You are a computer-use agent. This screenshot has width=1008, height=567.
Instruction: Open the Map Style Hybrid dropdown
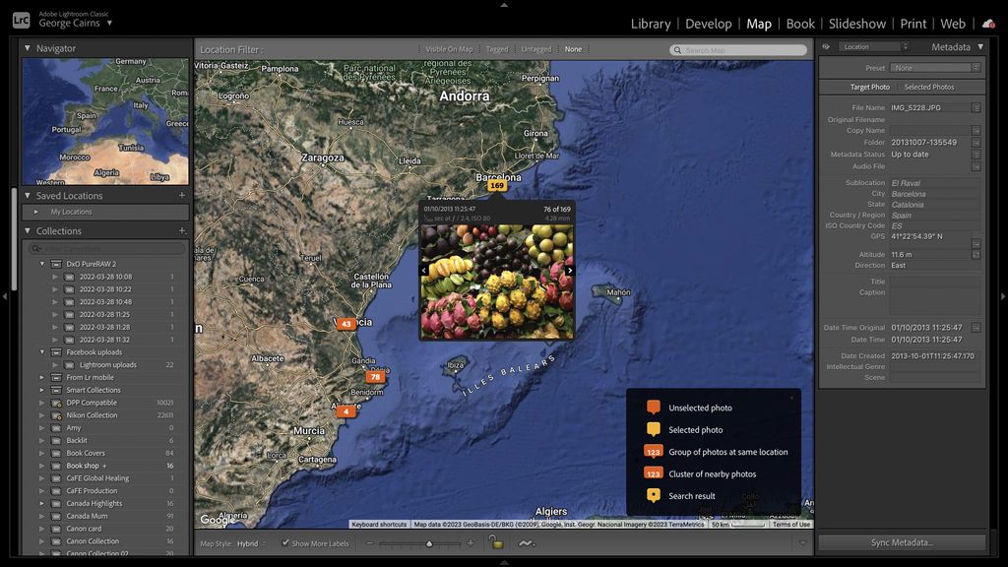pyautogui.click(x=251, y=543)
